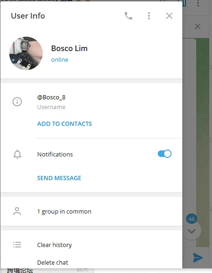The width and height of the screenshot is (212, 273).
Task: Click the list icon beside Clear history
Action: click(17, 245)
